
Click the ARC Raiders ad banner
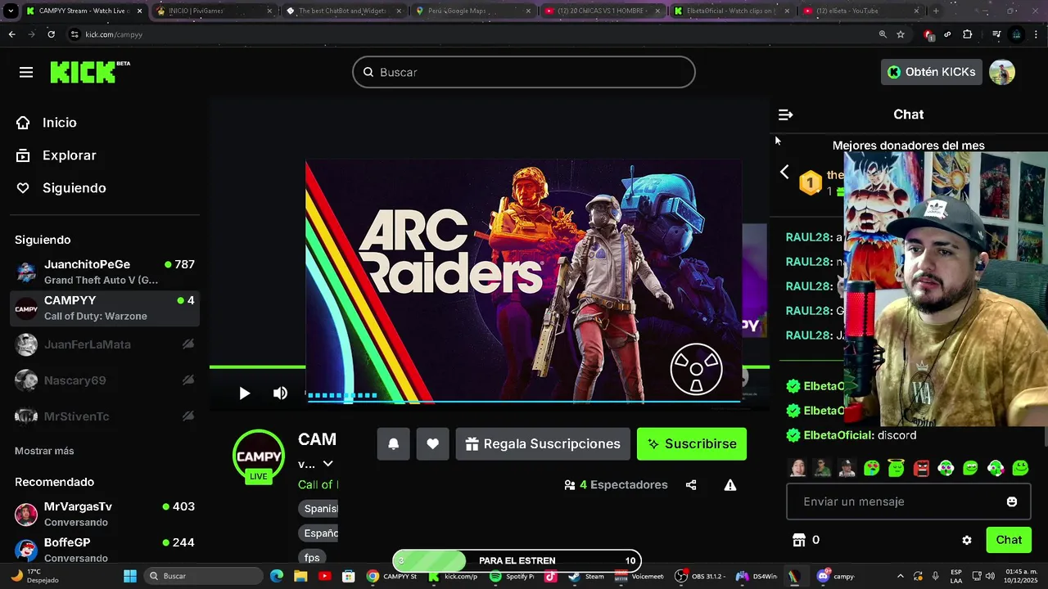pyautogui.click(x=524, y=281)
